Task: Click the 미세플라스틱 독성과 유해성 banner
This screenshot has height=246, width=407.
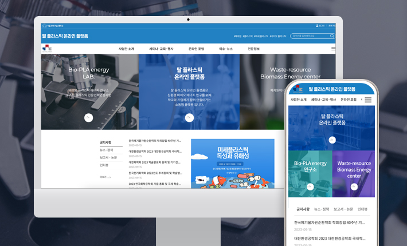Action: pos(233,164)
